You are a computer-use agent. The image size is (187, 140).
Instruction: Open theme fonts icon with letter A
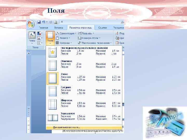point(39,38)
